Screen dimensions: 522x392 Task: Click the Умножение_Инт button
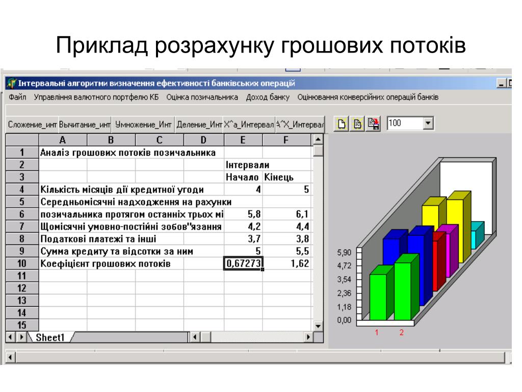click(143, 125)
